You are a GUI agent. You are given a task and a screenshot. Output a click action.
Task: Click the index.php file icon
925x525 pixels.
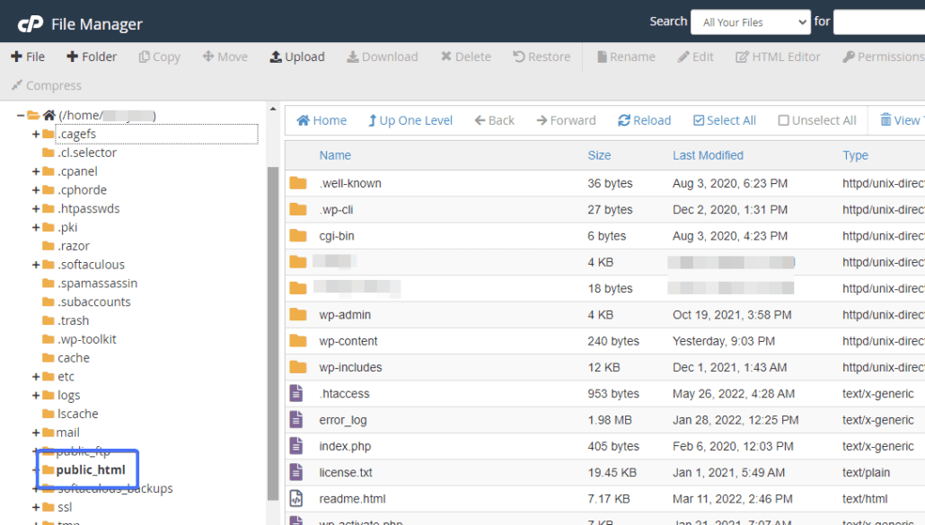pyautogui.click(x=296, y=446)
